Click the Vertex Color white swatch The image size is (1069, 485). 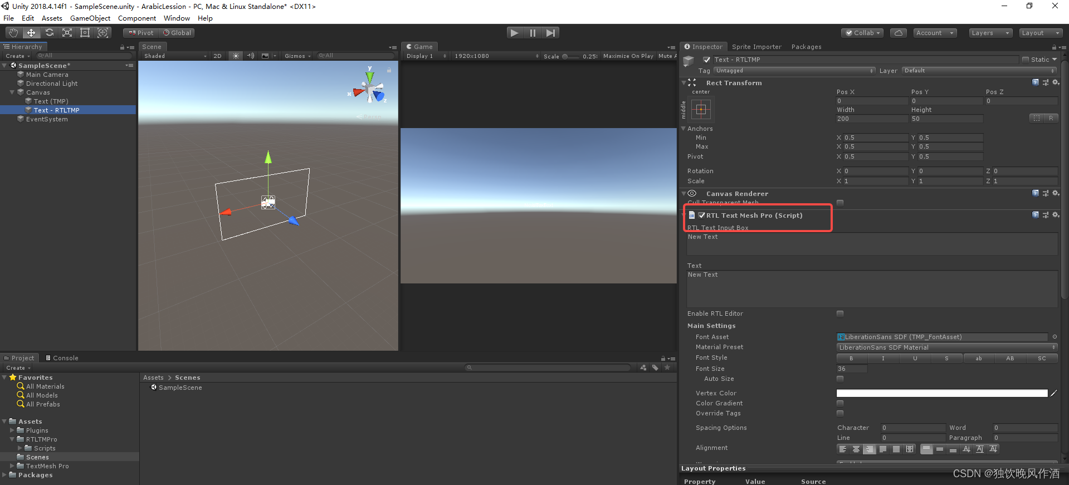pos(942,393)
